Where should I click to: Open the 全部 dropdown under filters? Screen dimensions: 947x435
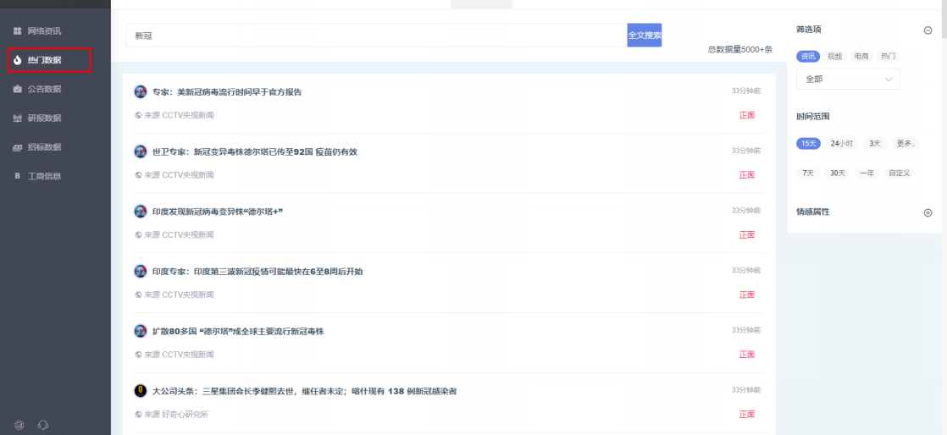point(848,79)
